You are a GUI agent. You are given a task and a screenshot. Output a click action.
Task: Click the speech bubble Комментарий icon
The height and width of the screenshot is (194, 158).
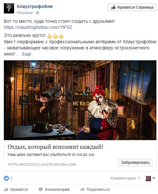click(41, 189)
